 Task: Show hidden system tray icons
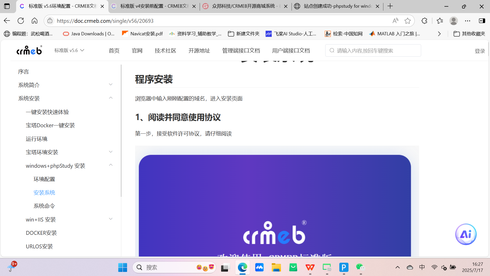(x=397, y=267)
